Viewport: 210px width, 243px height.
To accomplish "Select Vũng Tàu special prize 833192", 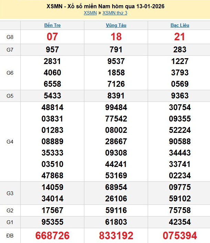I will (116, 235).
